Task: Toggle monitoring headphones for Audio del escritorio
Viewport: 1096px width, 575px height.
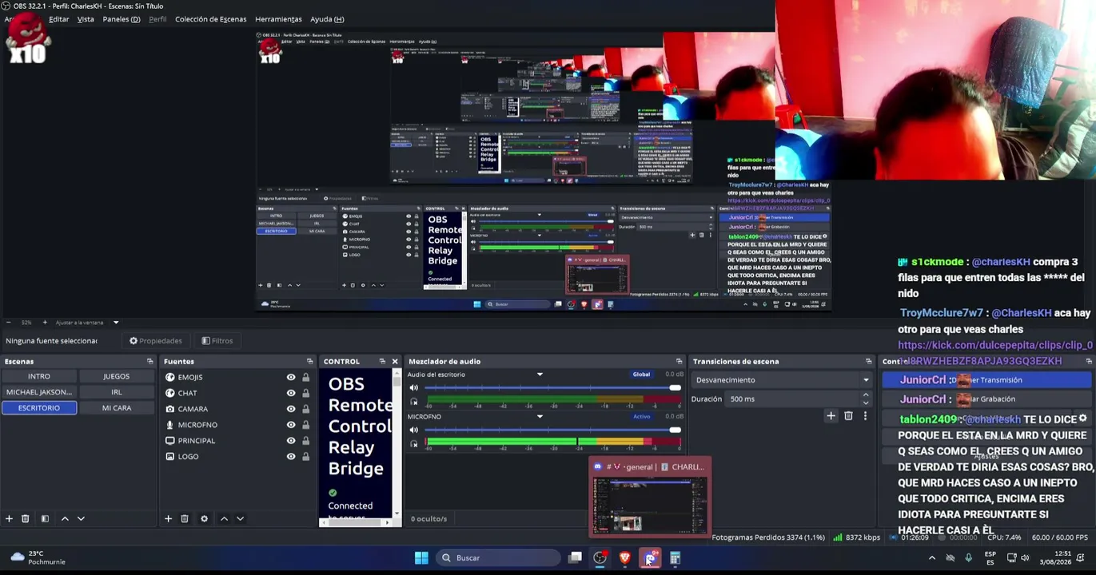Action: point(413,401)
